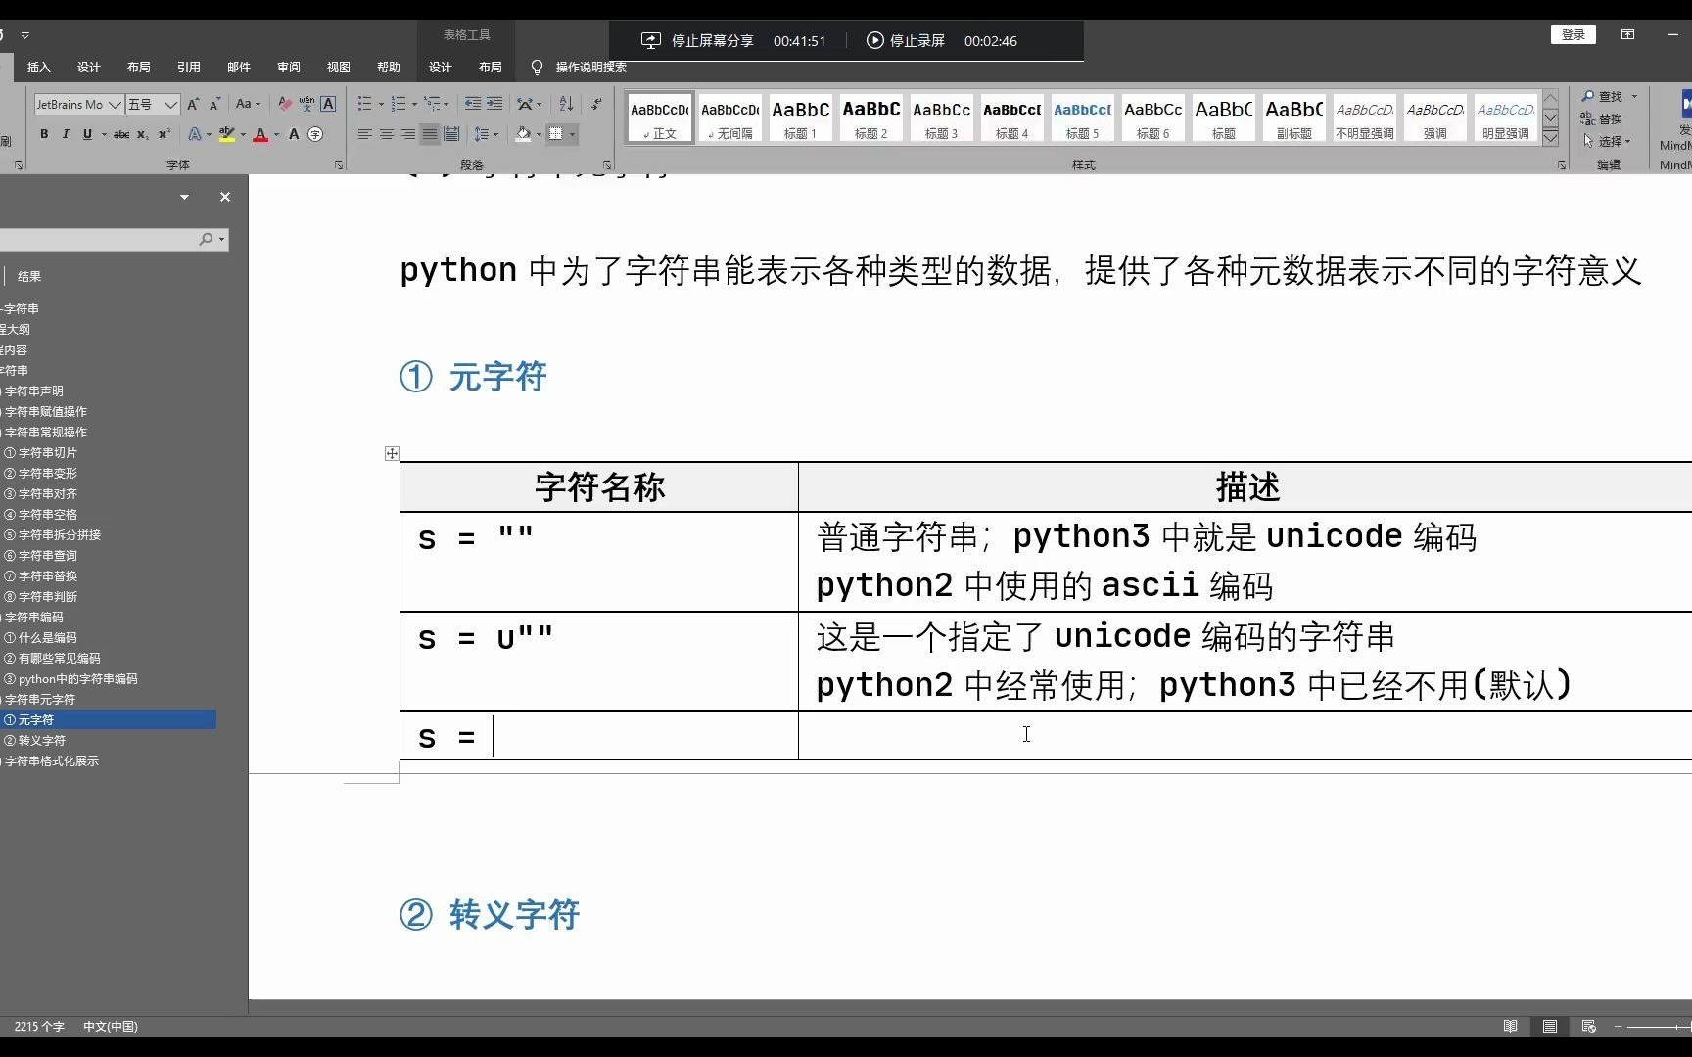This screenshot has width=1692, height=1057.
Task: Switch to print layout view in status bar
Action: (1549, 1026)
